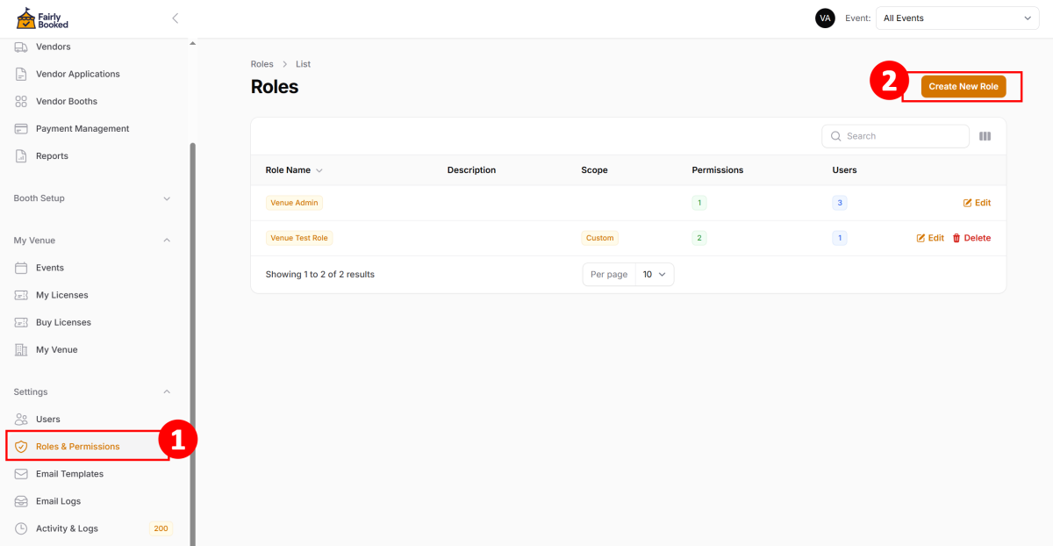
Task: Click the Fairly Booked logo
Action: pyautogui.click(x=42, y=18)
